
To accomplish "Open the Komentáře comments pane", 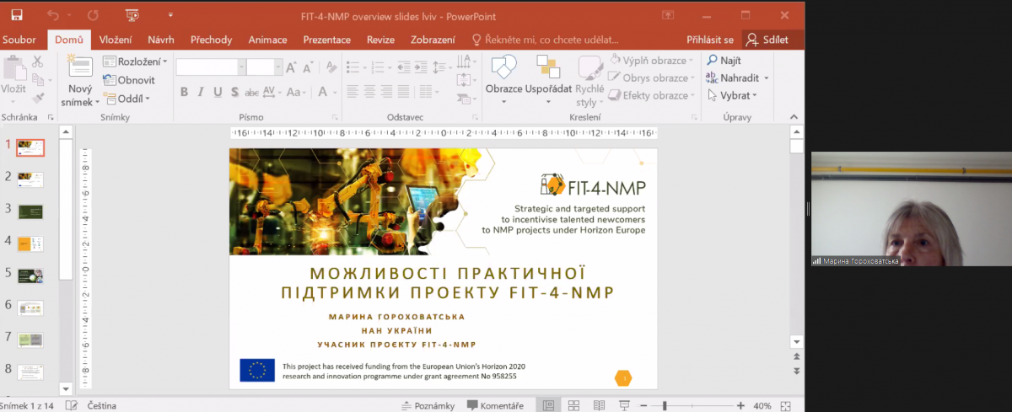I will click(x=494, y=406).
